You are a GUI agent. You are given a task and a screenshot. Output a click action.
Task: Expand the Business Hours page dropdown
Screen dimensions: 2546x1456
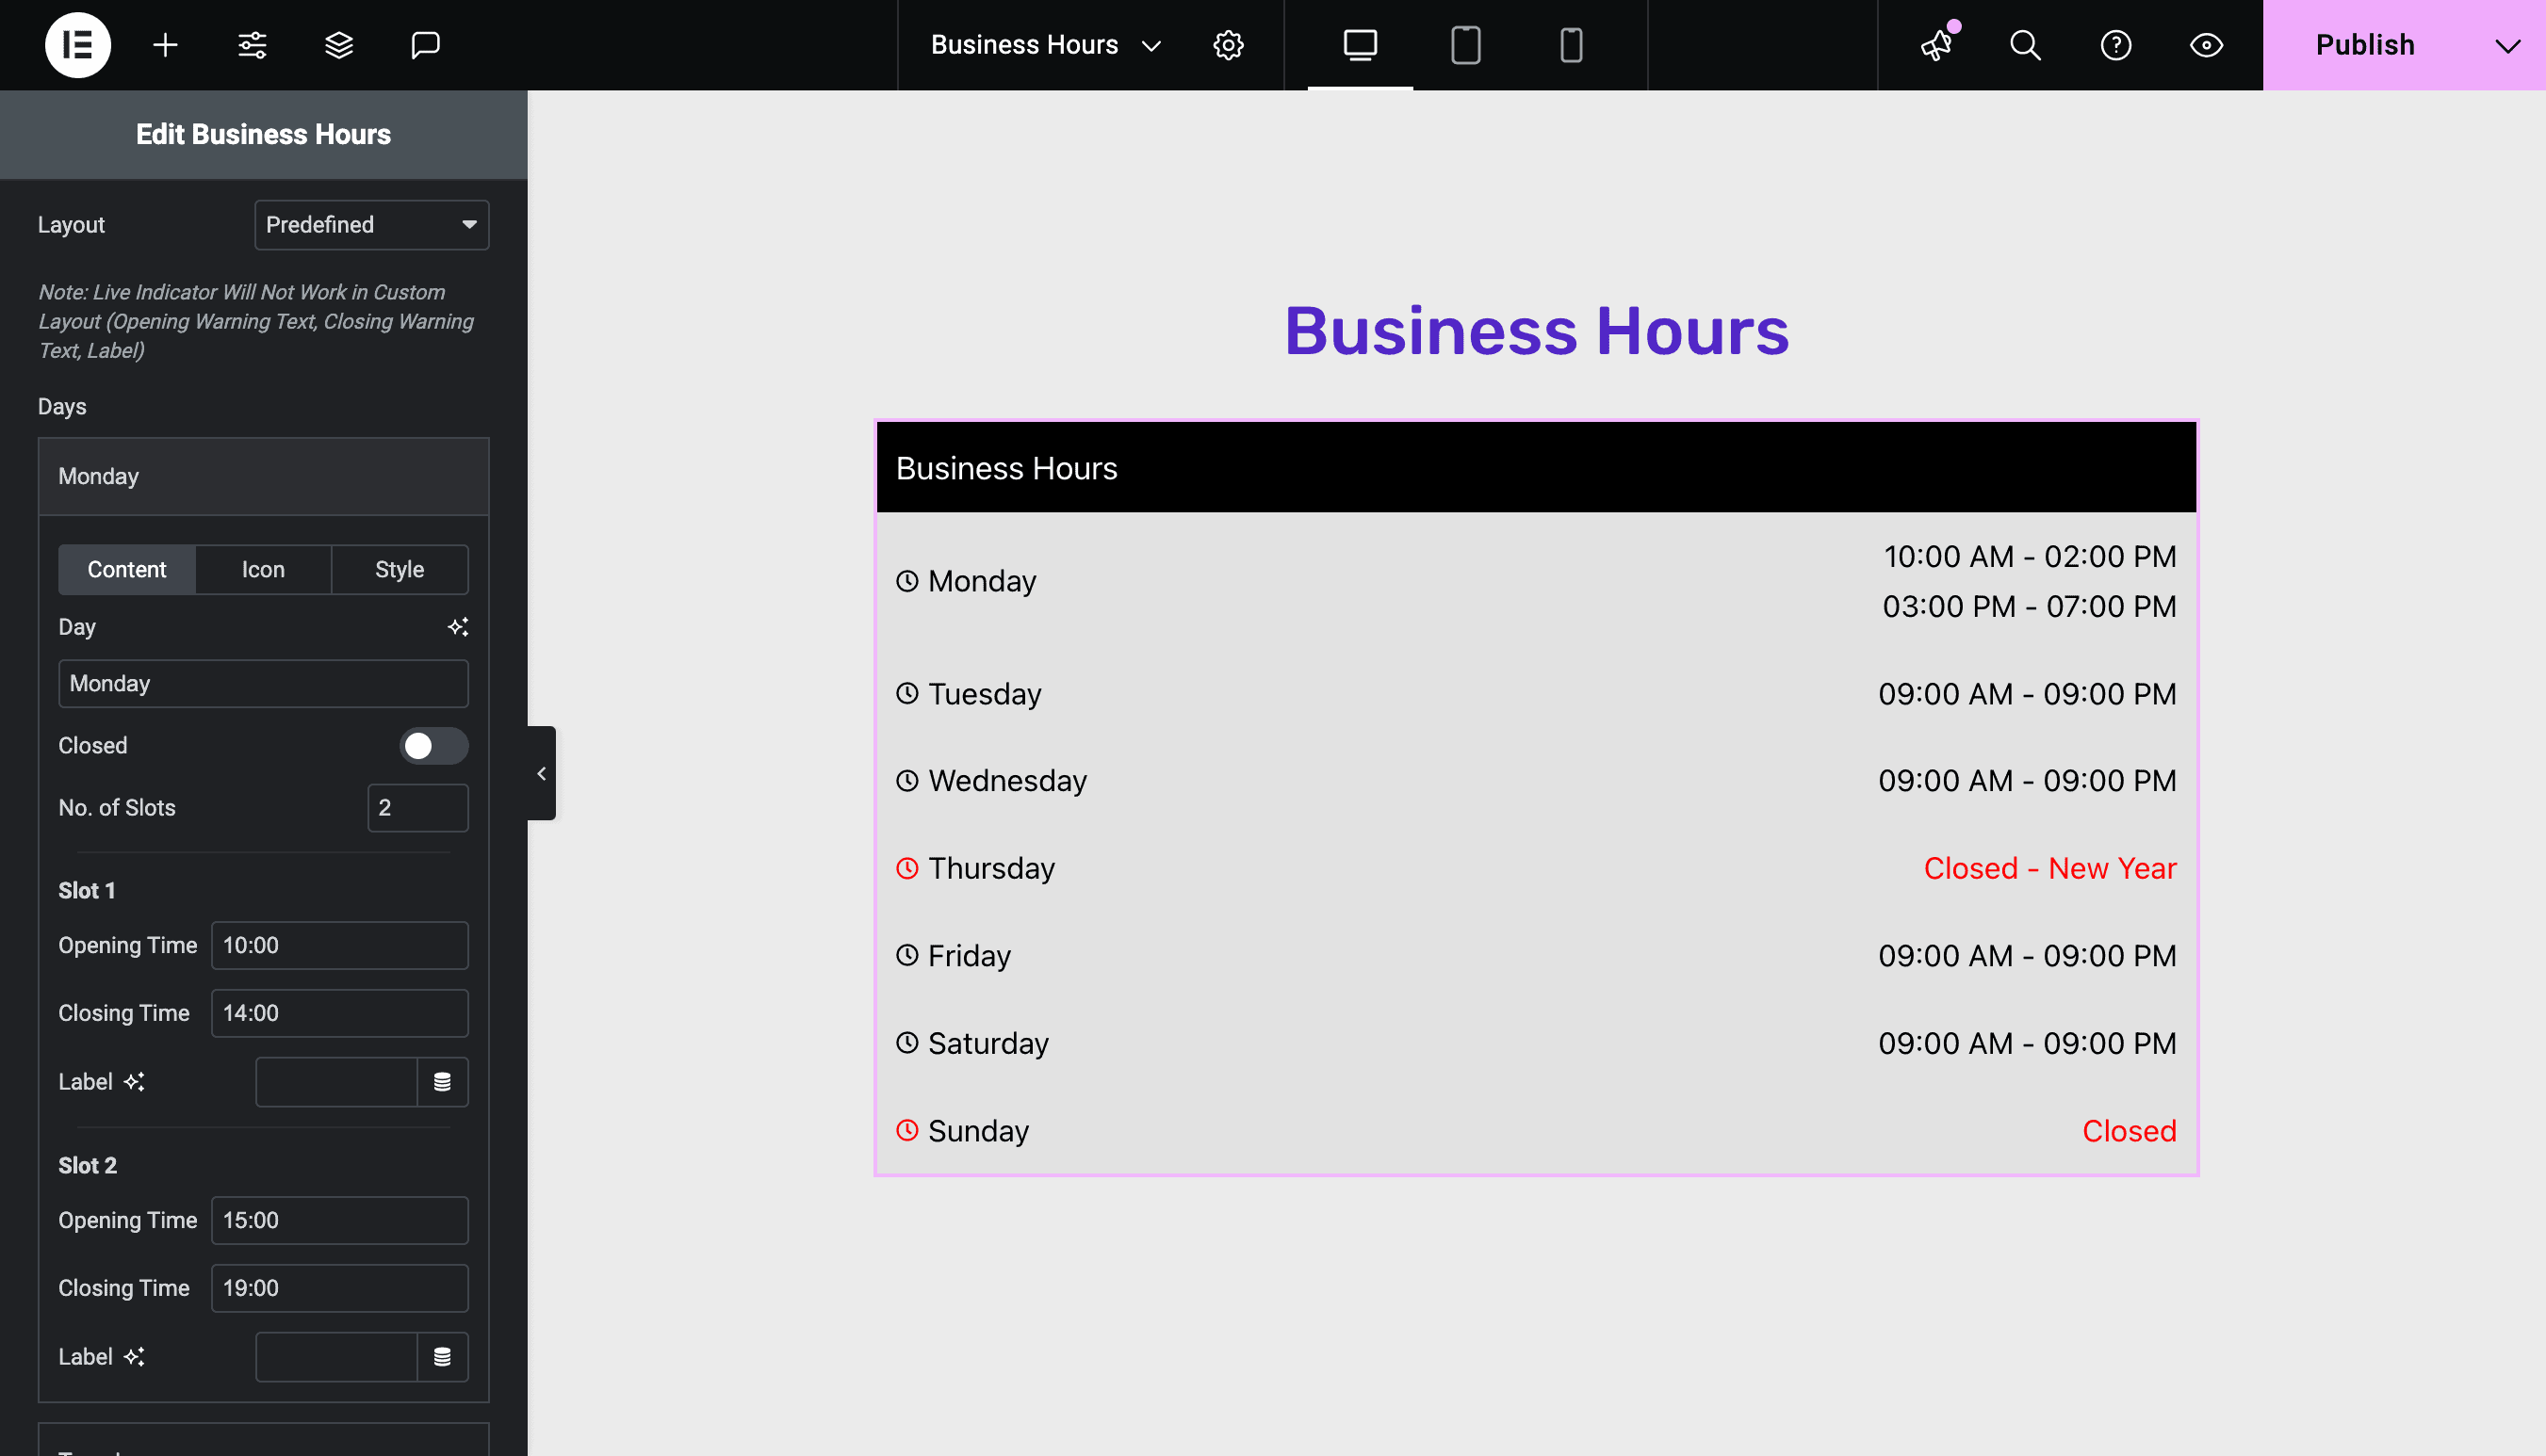point(1152,43)
